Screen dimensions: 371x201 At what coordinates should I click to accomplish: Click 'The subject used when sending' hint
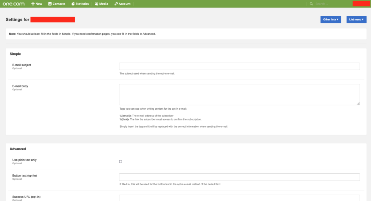(147, 73)
